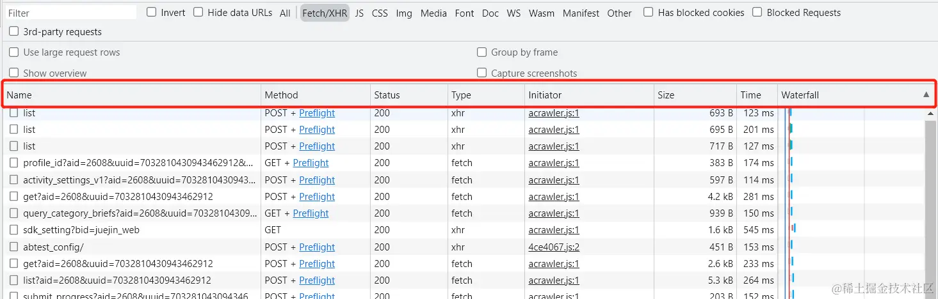The image size is (938, 299).
Task: Click the file icon of list?aid=2608 request
Action: click(14, 280)
